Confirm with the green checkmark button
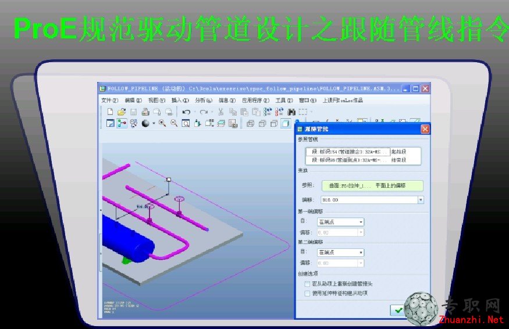509x329 pixels. (398, 310)
